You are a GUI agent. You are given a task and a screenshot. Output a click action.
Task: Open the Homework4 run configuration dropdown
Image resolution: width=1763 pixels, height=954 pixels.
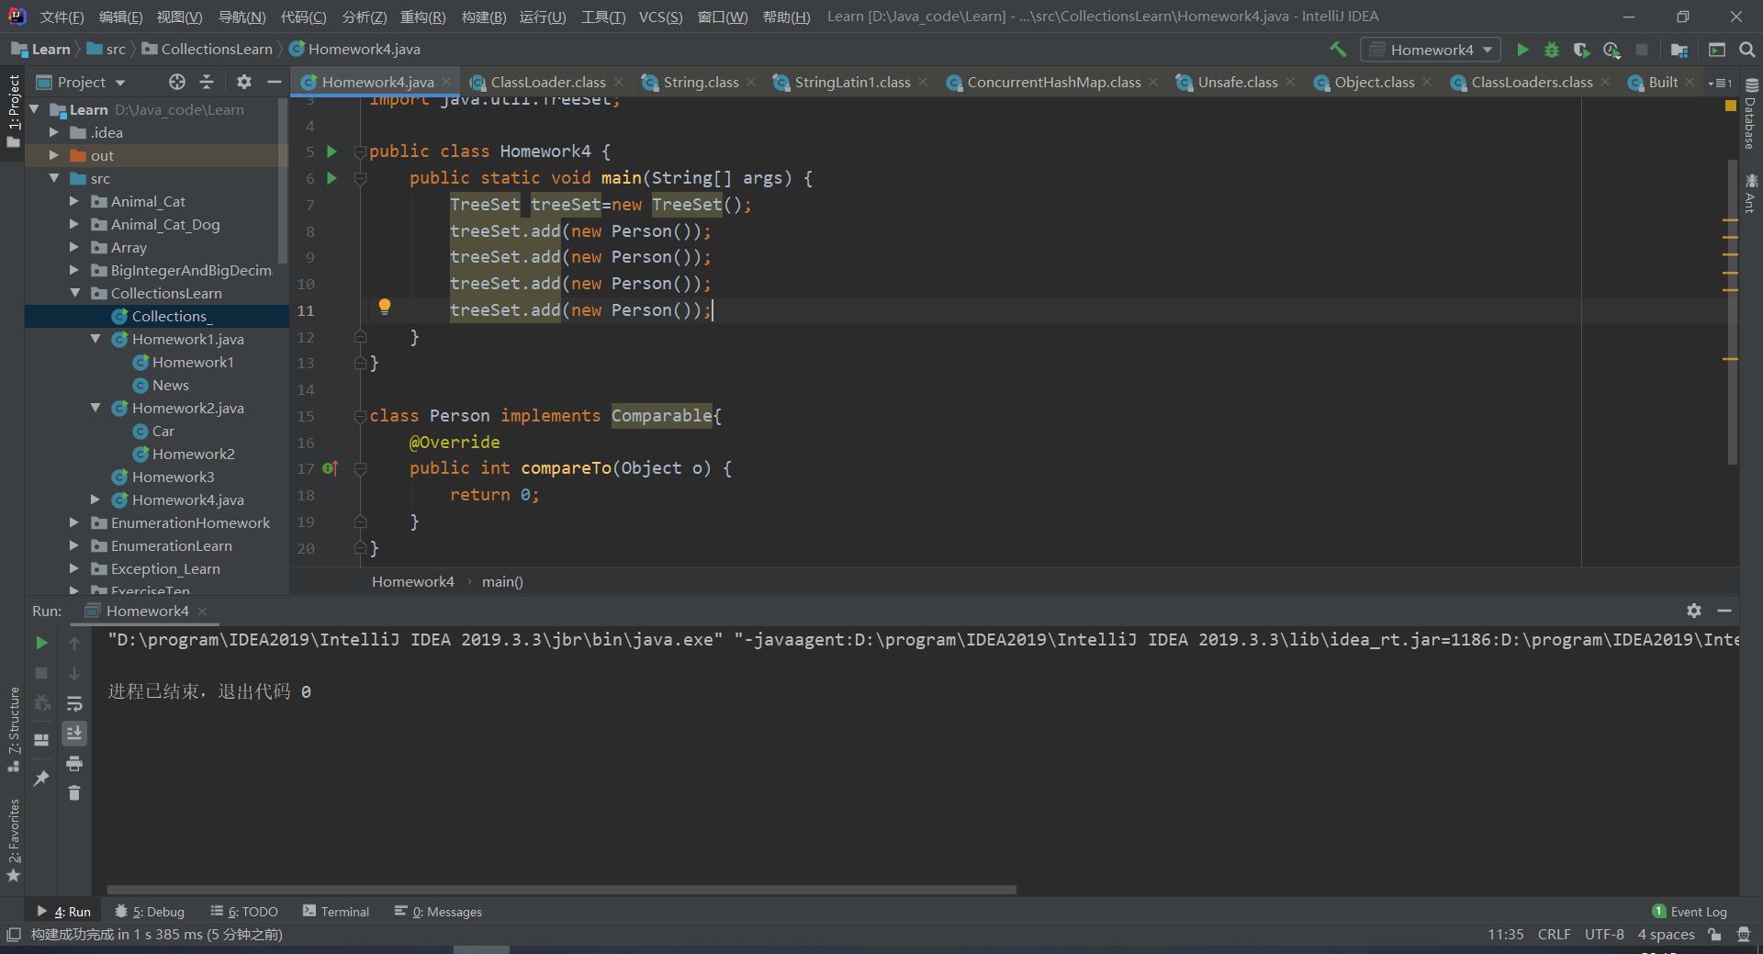tap(1431, 50)
